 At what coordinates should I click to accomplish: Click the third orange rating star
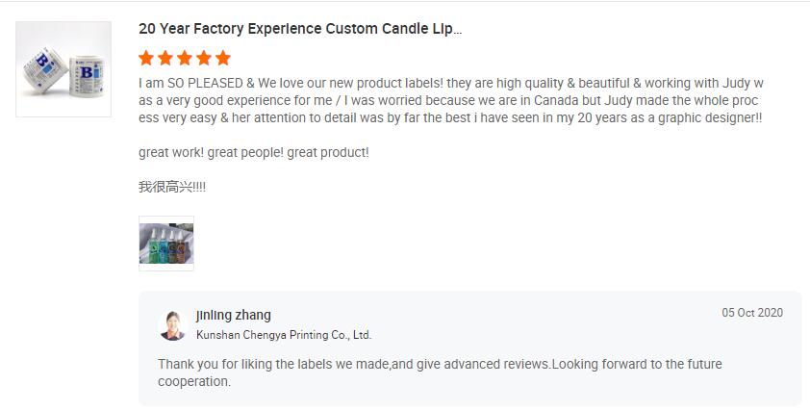(x=185, y=58)
